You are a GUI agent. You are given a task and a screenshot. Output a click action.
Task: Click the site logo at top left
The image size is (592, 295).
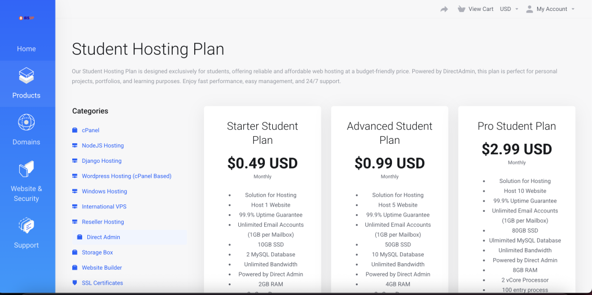pos(27,18)
